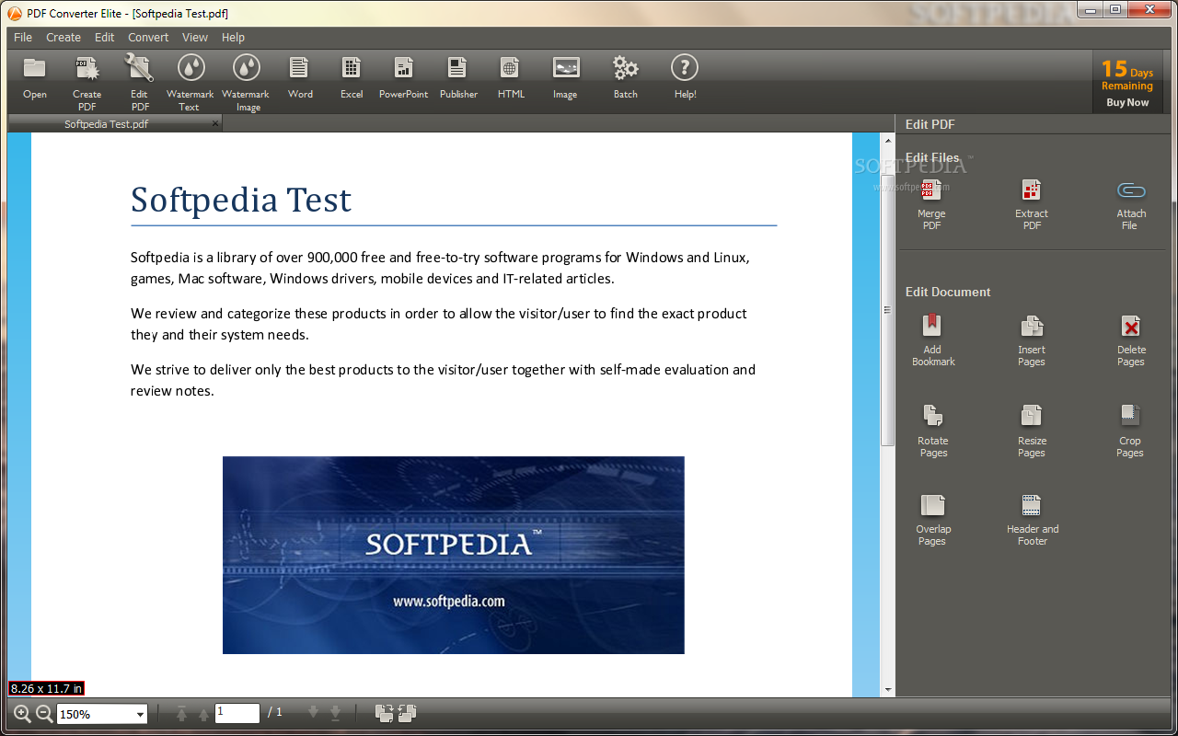This screenshot has width=1178, height=736.
Task: Click the Image conversion icon
Action: click(566, 68)
